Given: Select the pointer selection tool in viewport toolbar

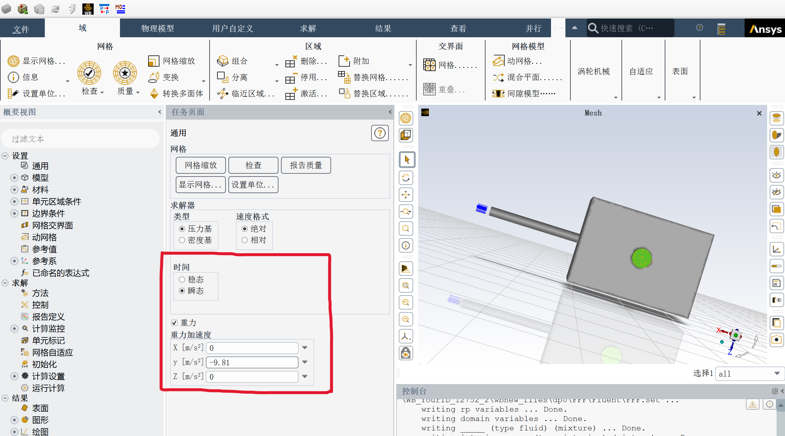Looking at the screenshot, I should (407, 160).
